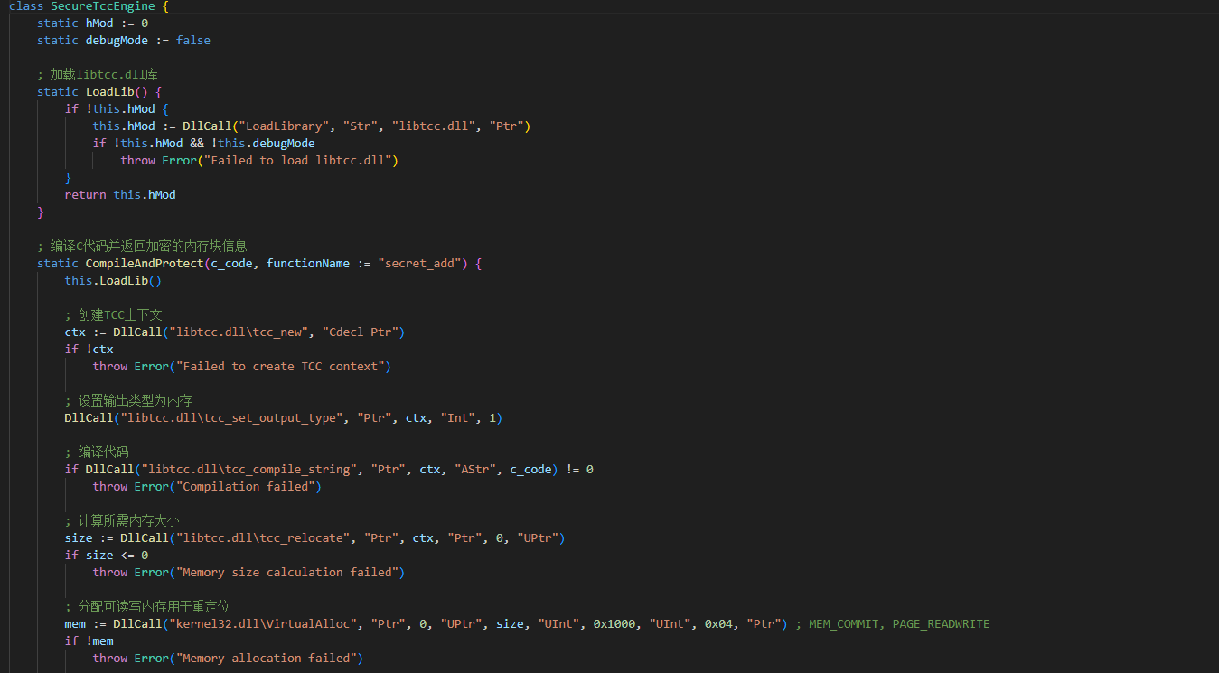Click the comment "; 设置输出类型为内存"

coord(128,401)
